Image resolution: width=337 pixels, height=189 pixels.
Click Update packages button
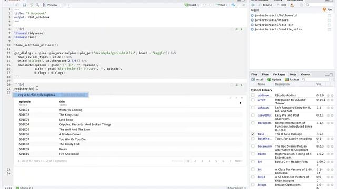click(274, 79)
